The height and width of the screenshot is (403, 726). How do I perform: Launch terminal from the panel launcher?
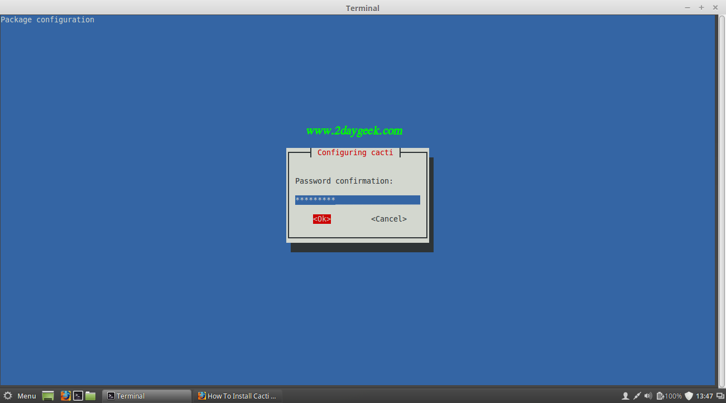tap(79, 396)
